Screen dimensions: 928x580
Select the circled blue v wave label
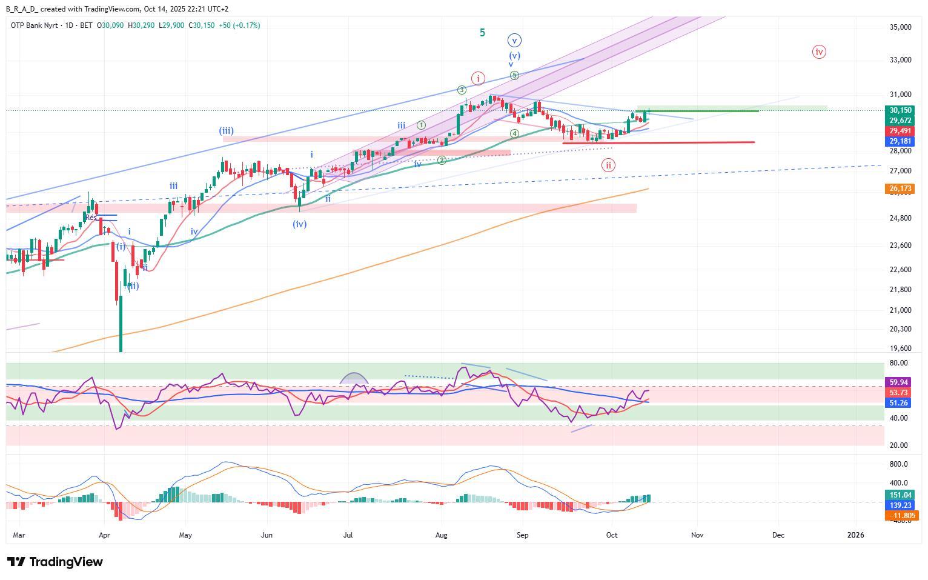point(514,41)
